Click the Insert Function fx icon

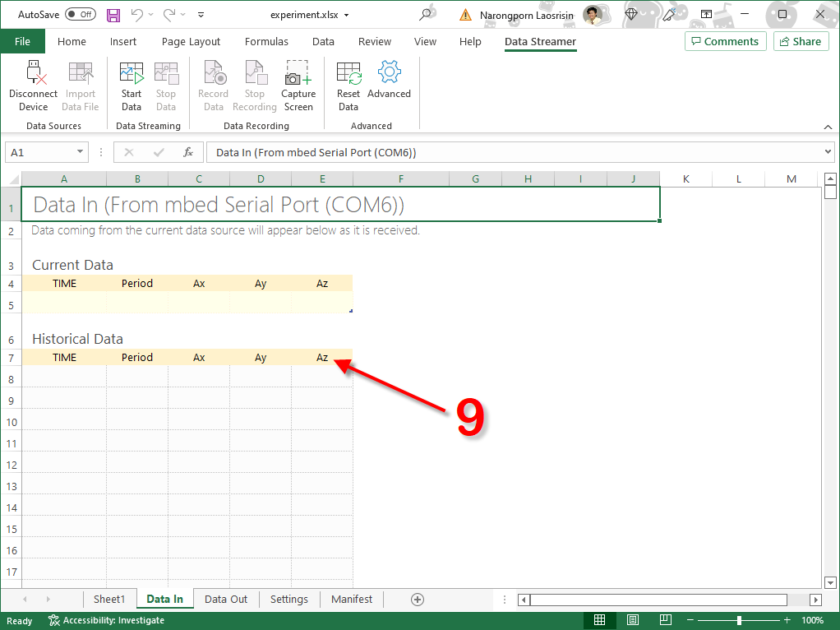[188, 152]
